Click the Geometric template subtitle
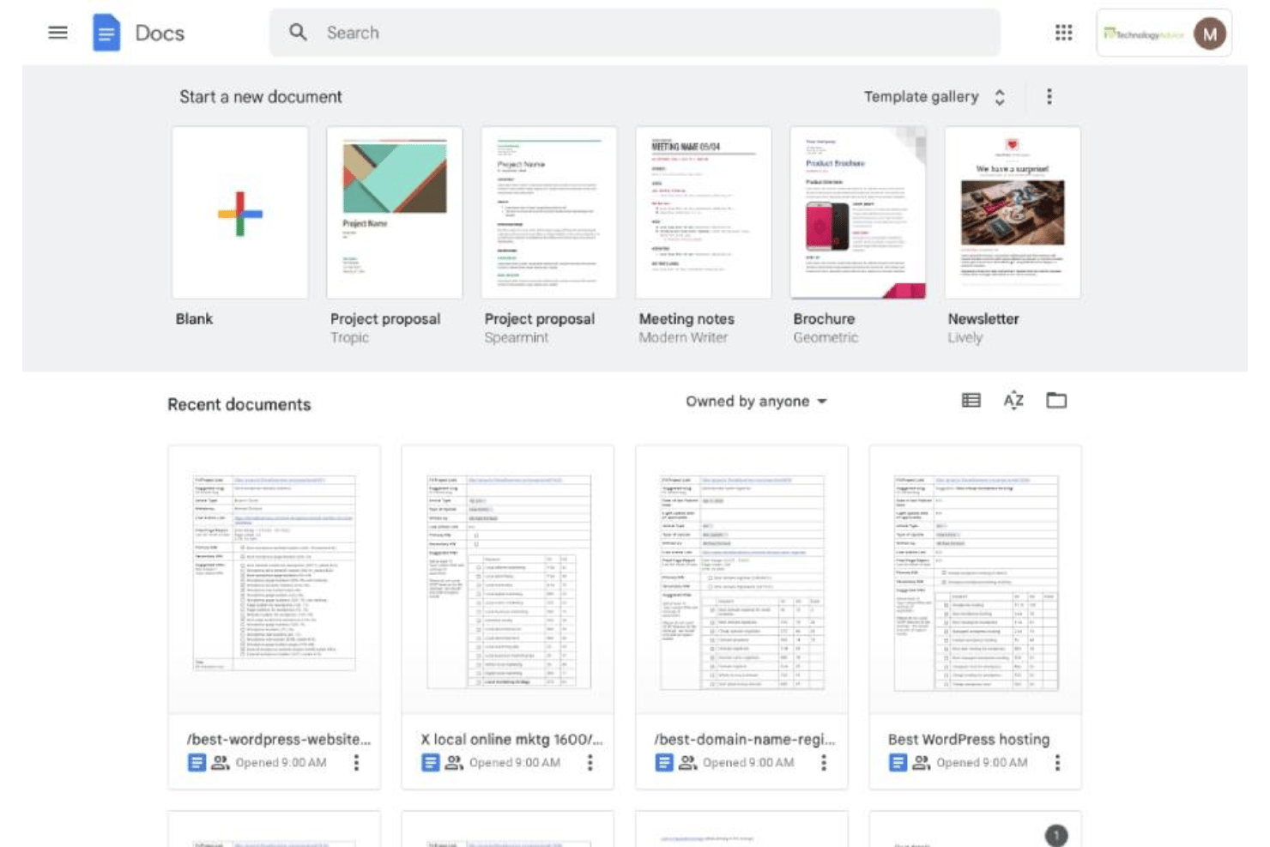The width and height of the screenshot is (1270, 847). pyautogui.click(x=825, y=337)
